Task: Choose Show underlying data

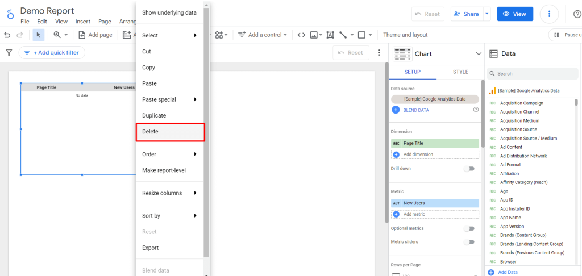Action: (169, 13)
